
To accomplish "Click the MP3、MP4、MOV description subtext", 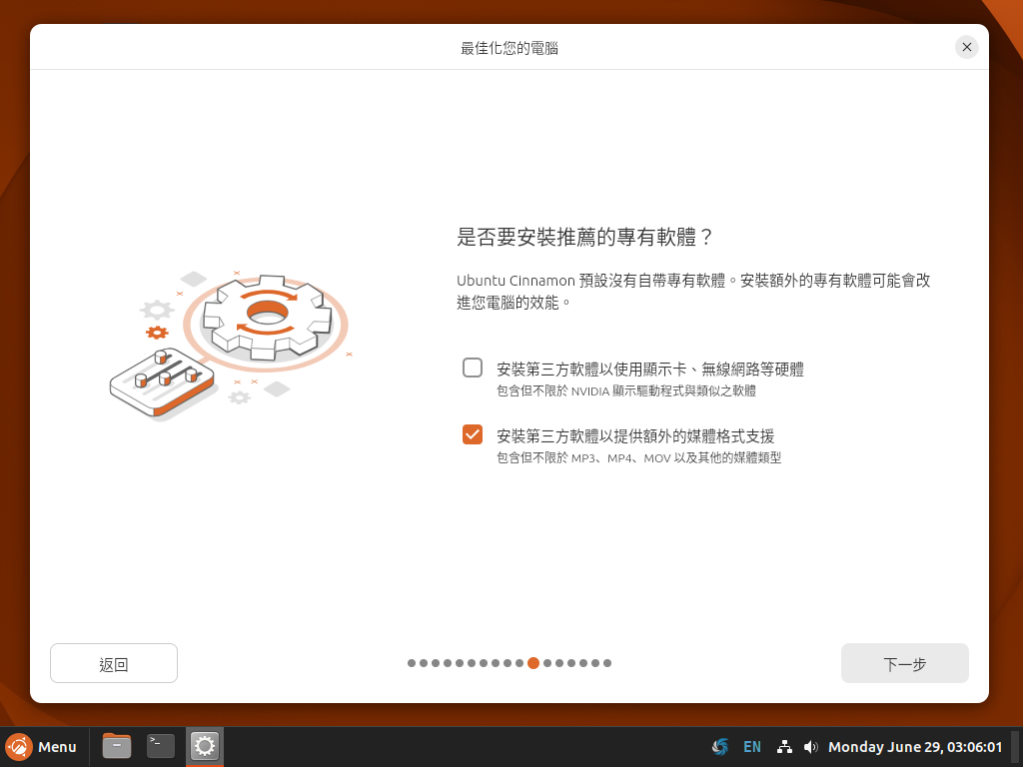I will (638, 457).
